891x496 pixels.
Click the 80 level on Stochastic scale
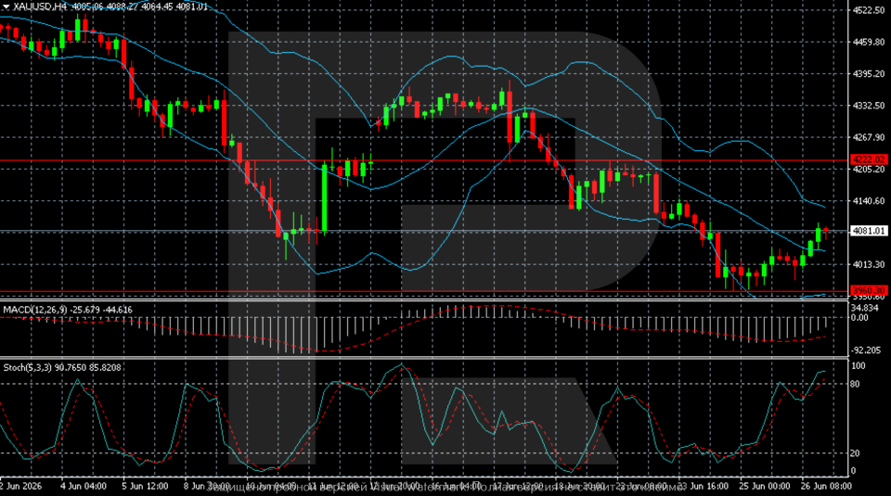point(857,384)
